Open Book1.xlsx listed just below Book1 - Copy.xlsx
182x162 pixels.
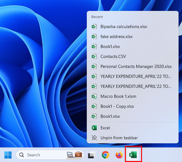coord(133,116)
